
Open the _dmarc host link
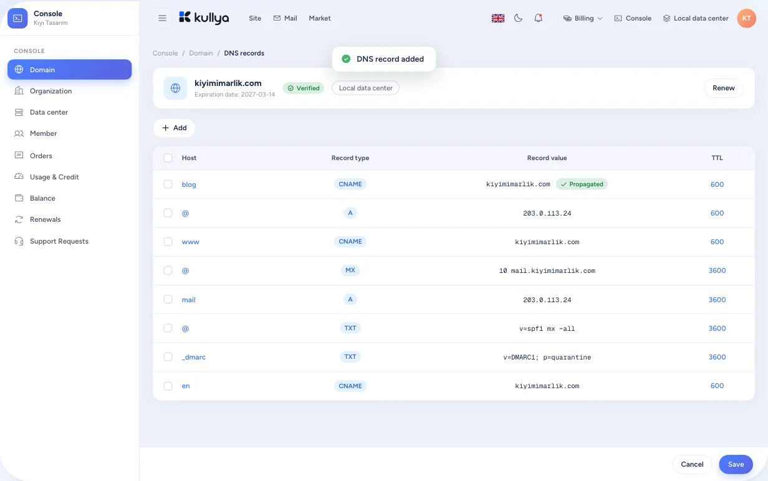pos(193,357)
